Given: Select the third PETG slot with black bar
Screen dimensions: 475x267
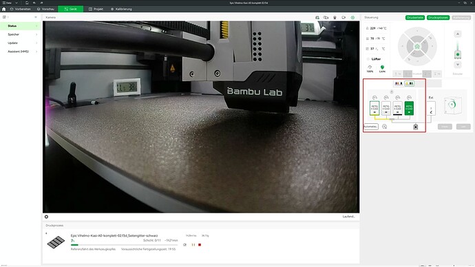Looking at the screenshot, I should (397, 108).
